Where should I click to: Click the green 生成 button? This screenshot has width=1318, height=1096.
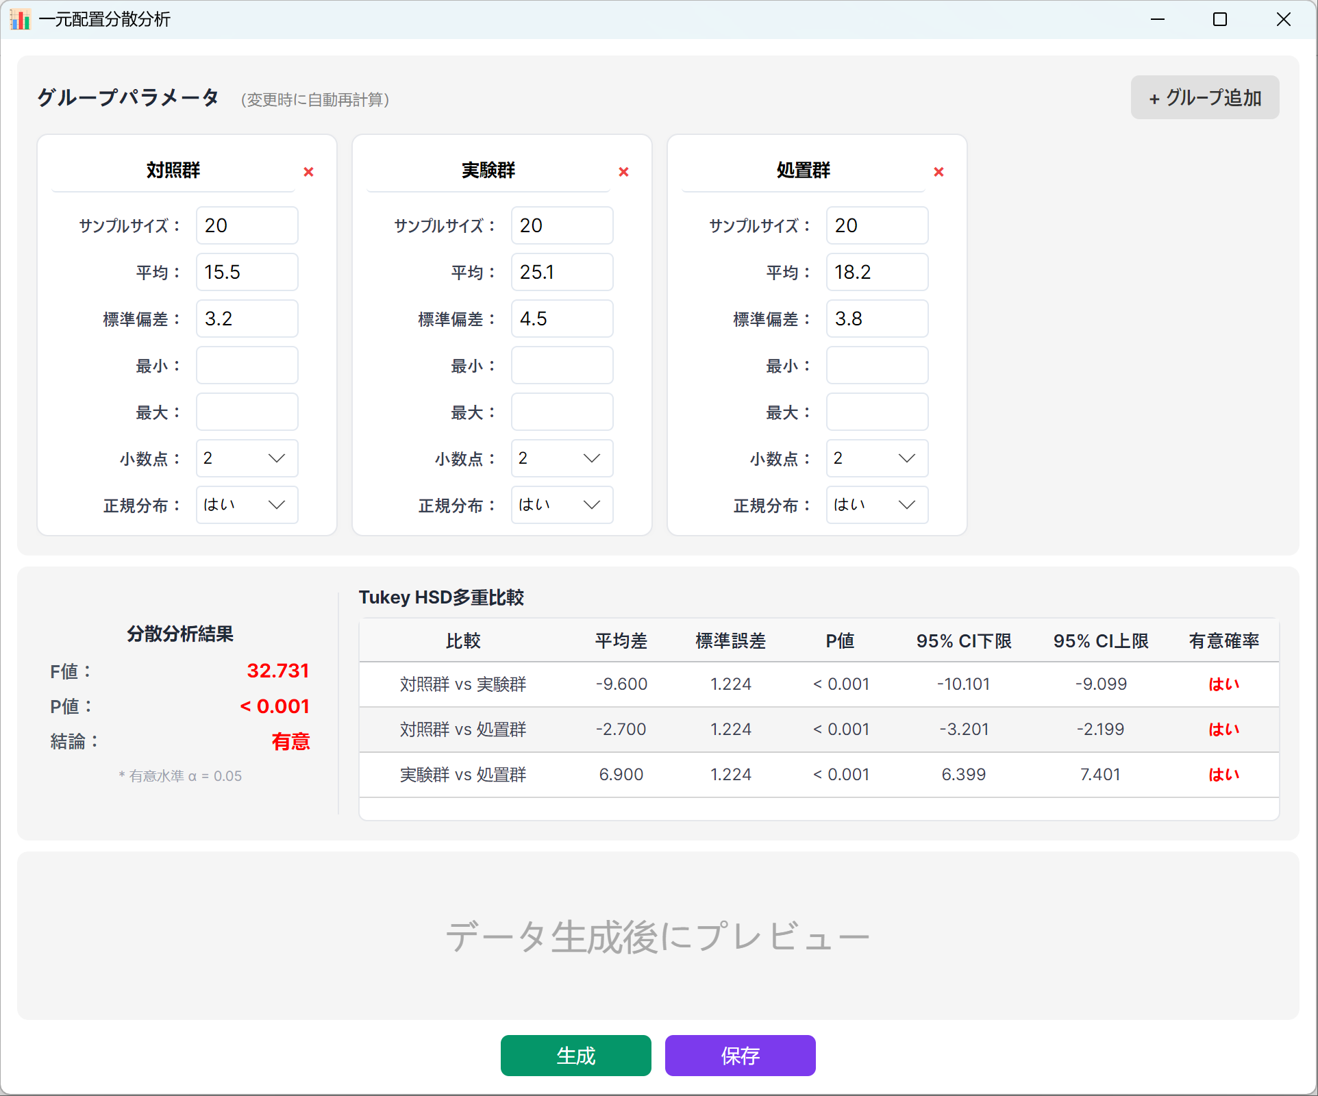576,1056
